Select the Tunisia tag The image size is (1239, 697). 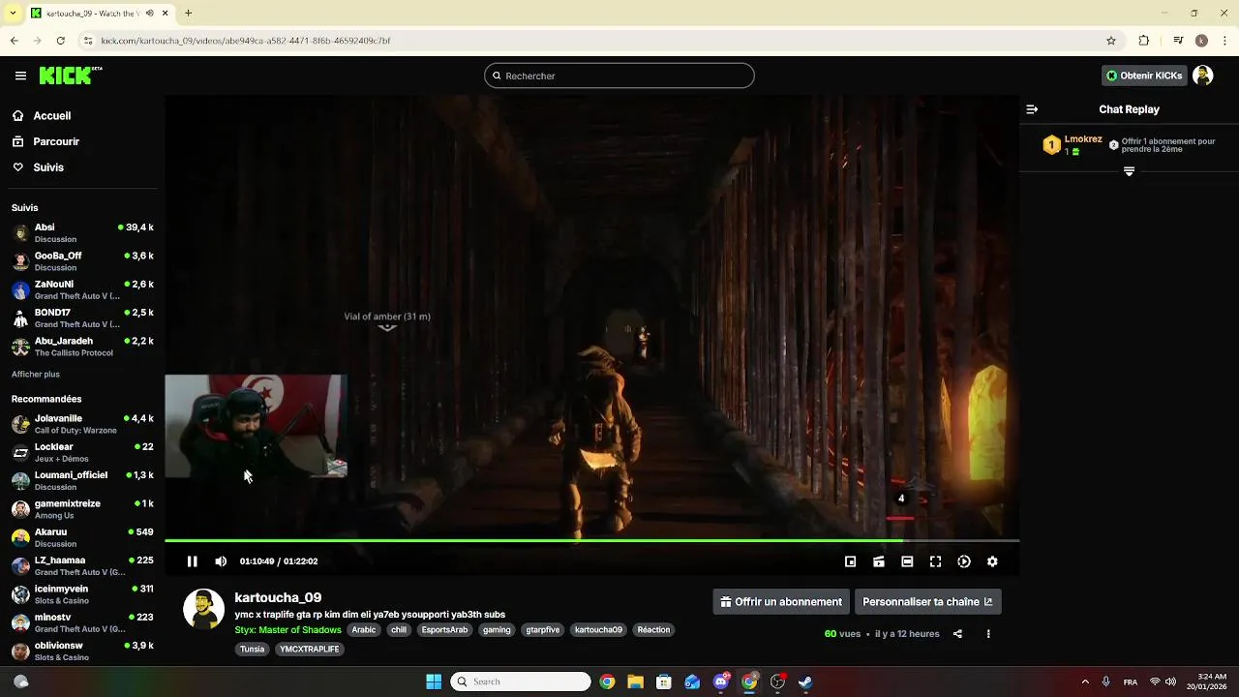(252, 649)
